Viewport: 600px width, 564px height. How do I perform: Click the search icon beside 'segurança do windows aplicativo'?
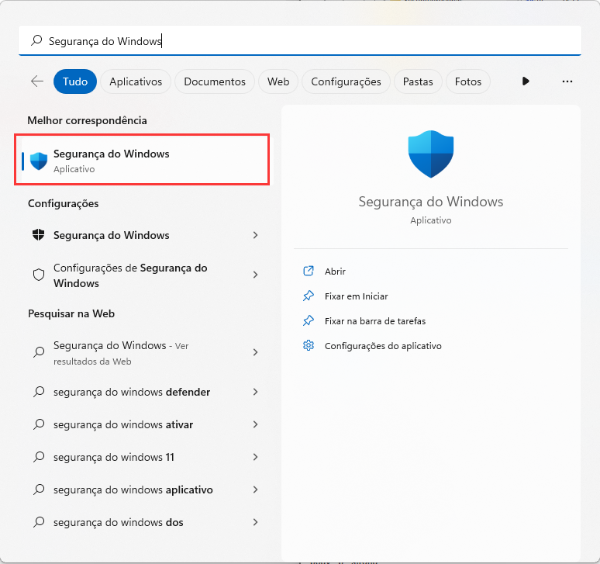[x=39, y=490]
